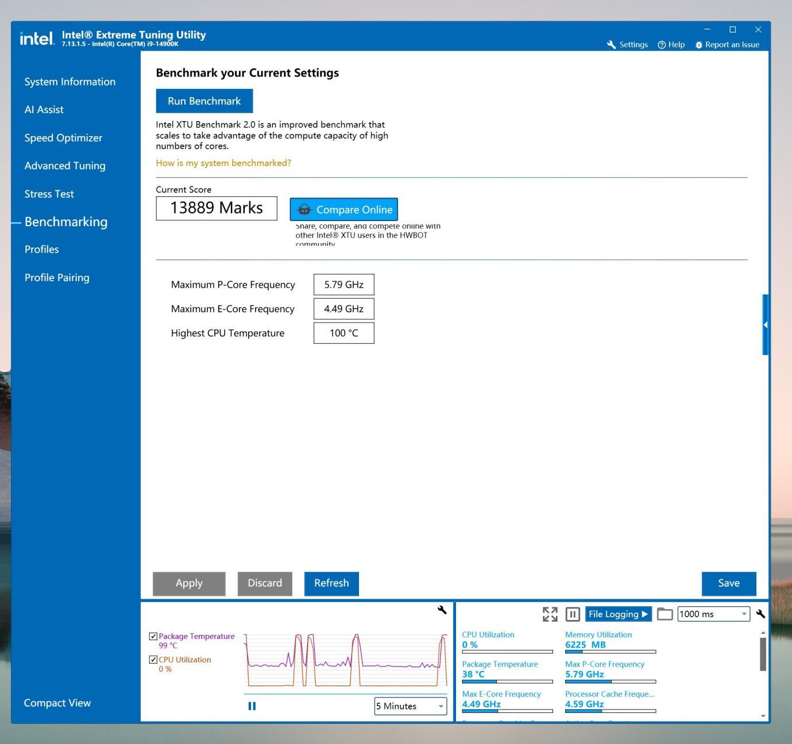Screen dimensions: 792x744
Task: Click the monitor panel vertical scrollbar
Action: (x=763, y=654)
